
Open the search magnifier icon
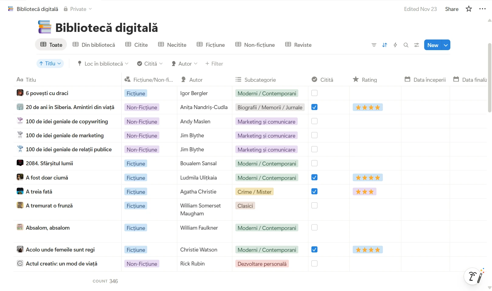[x=406, y=45]
